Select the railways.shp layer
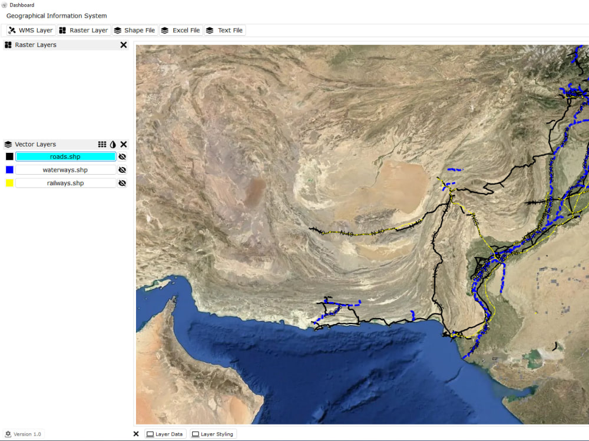Image resolution: width=589 pixels, height=441 pixels. pos(65,183)
